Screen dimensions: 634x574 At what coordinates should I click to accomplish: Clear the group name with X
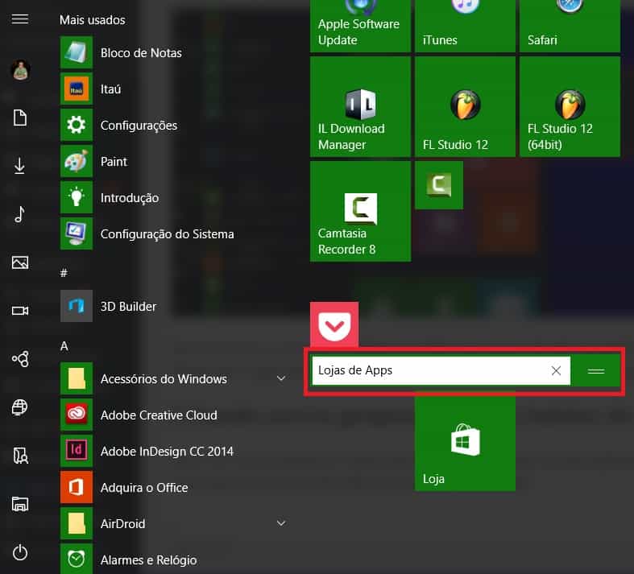[x=556, y=370]
